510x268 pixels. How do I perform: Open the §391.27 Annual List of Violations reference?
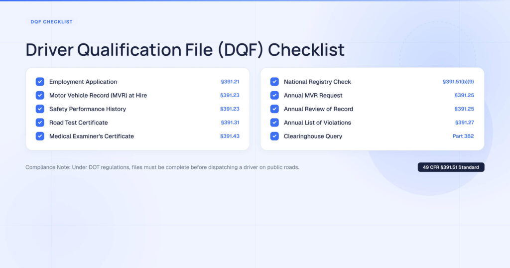[x=465, y=123]
